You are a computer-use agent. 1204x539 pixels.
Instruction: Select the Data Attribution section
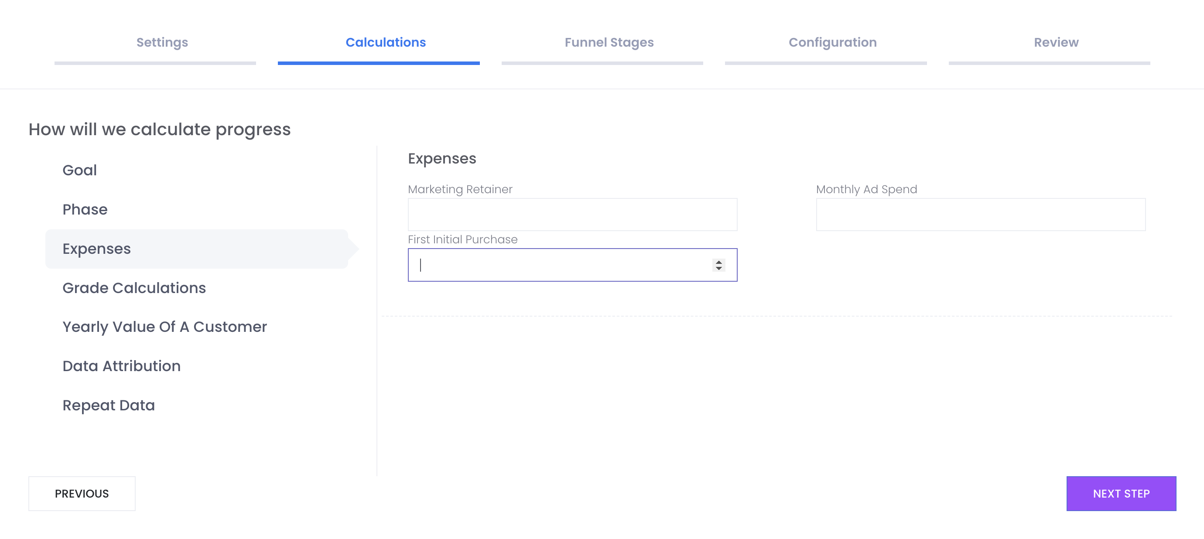coord(122,366)
